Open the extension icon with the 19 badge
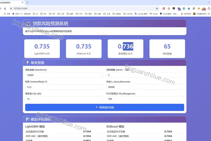The height and width of the screenshot is (141, 211). pos(179,9)
